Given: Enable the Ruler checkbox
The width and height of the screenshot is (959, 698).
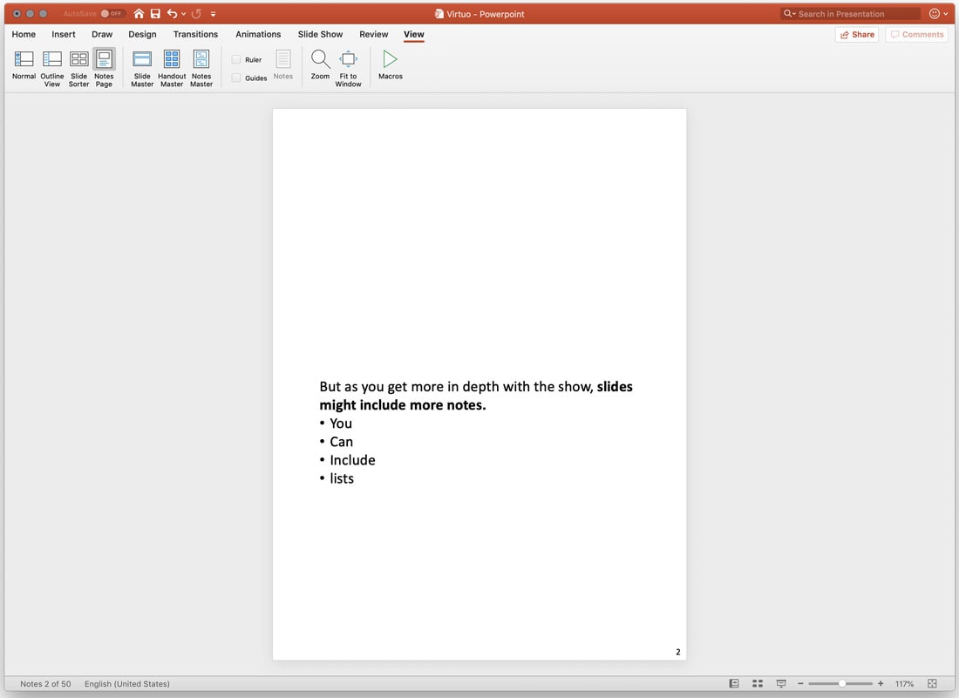Looking at the screenshot, I should (x=236, y=59).
